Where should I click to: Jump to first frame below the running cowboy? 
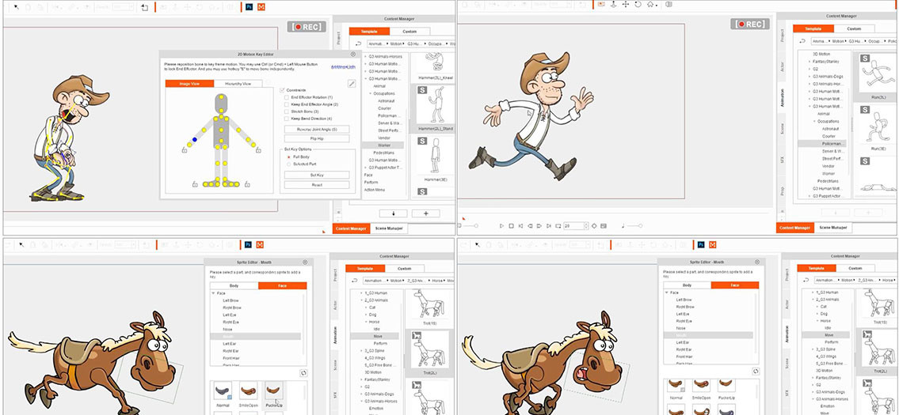[x=520, y=226]
